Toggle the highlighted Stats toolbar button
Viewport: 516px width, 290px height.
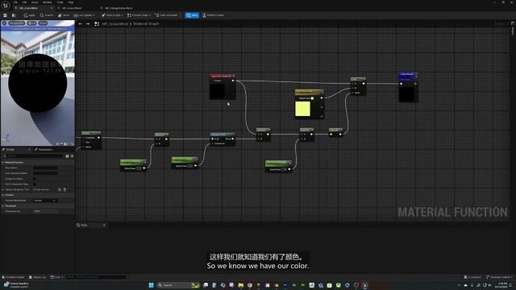[x=192, y=15]
